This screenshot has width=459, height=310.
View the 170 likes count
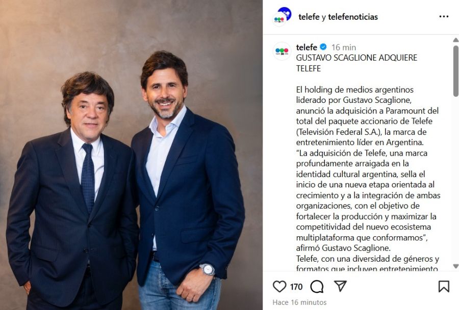[296, 287]
